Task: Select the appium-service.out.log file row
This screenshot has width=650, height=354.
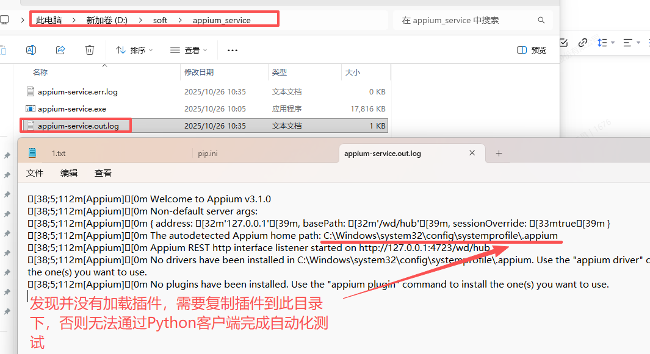Action: (204, 126)
